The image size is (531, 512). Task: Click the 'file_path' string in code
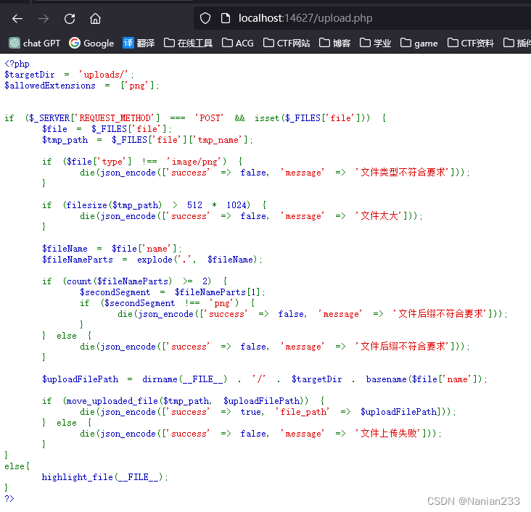click(303, 412)
